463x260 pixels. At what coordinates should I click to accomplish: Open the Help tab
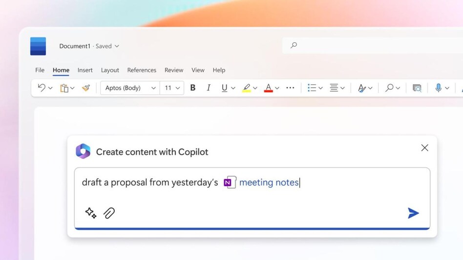click(219, 70)
